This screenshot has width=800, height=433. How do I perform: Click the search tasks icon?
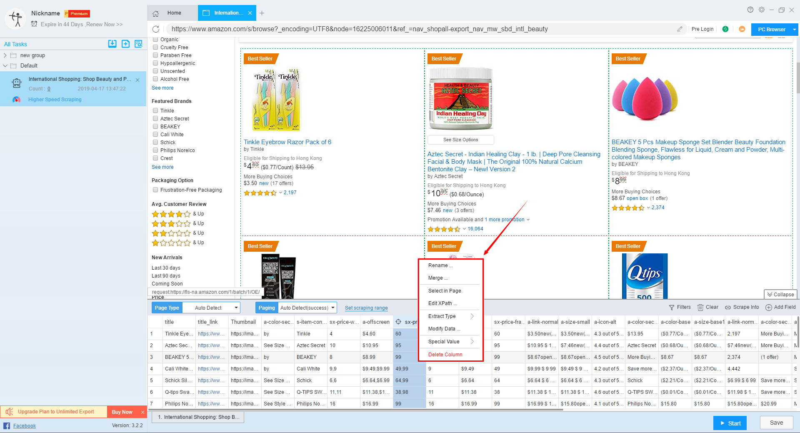click(139, 44)
